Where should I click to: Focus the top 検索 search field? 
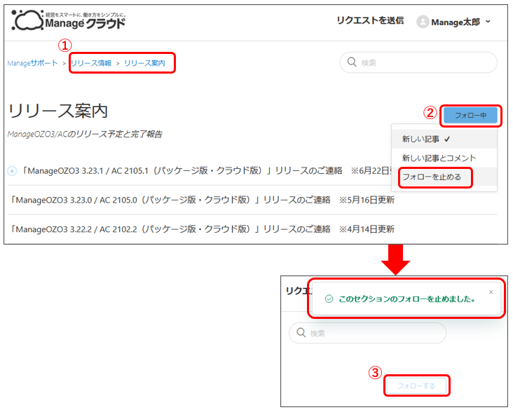(424, 62)
